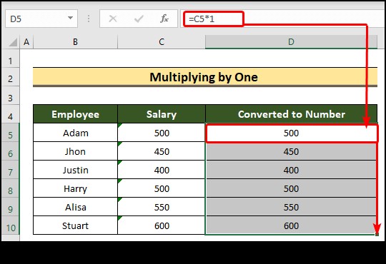Select Alisa's converted value 550
Viewport: 386px width, 264px height.
click(291, 207)
